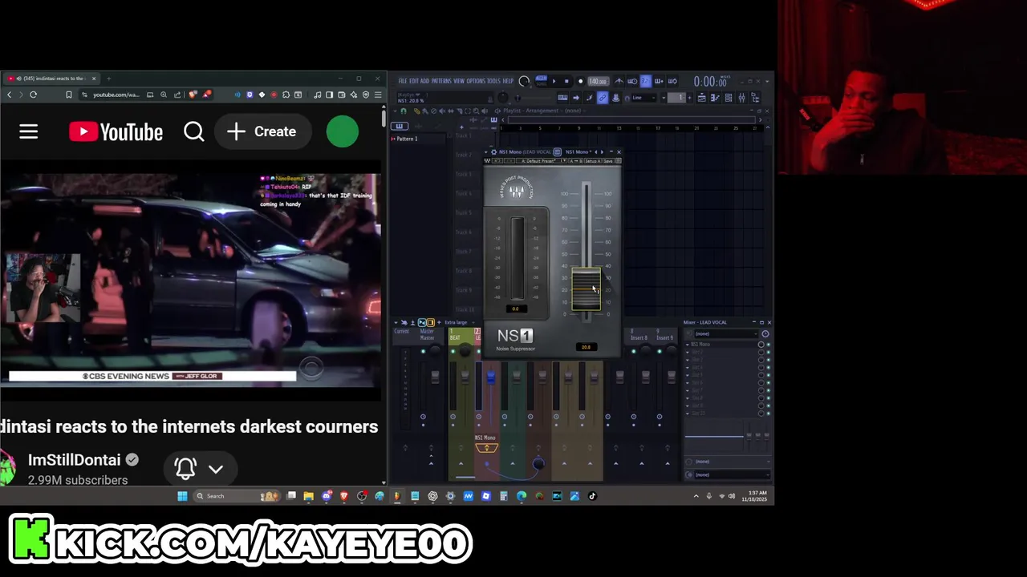This screenshot has height=577, width=1027.
Task: Open FL Studio OPTIONS menu
Action: click(x=476, y=81)
